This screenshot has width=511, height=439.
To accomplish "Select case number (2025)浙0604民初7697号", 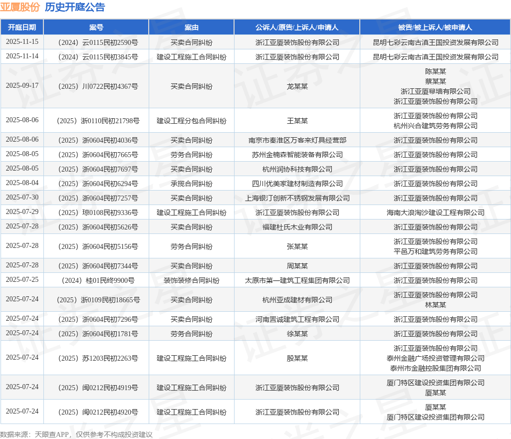I will click(x=96, y=169).
